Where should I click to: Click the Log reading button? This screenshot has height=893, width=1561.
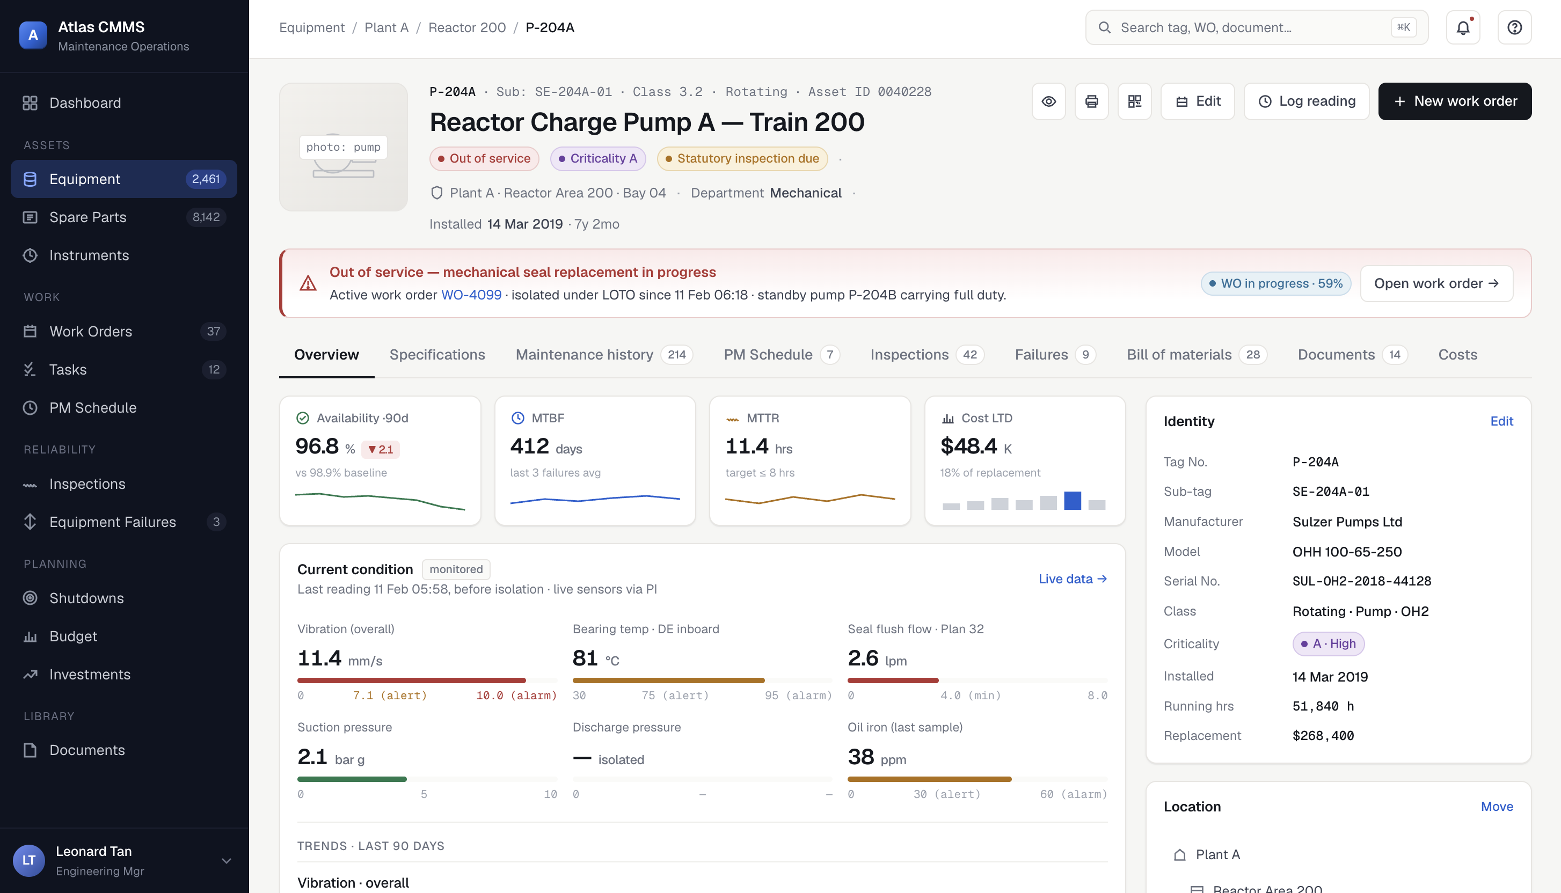1306,101
